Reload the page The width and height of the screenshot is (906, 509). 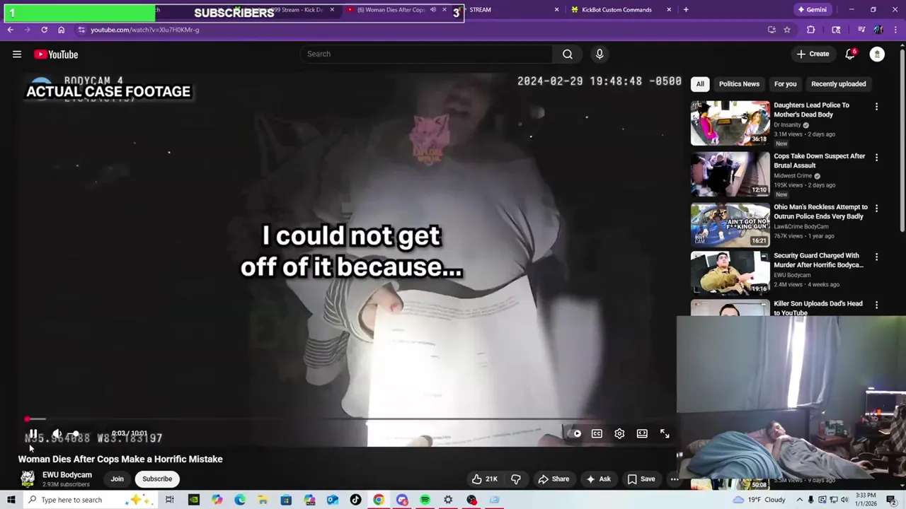click(x=44, y=30)
